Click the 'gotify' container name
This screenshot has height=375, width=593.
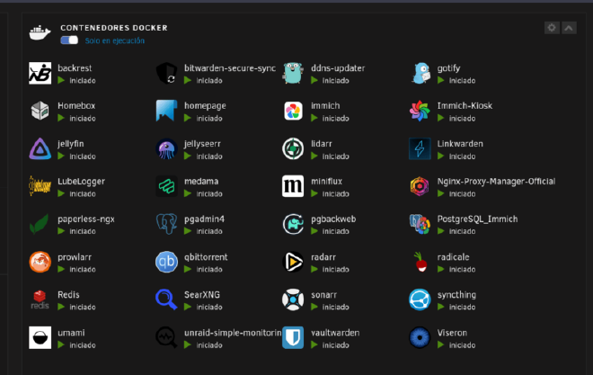[448, 68]
